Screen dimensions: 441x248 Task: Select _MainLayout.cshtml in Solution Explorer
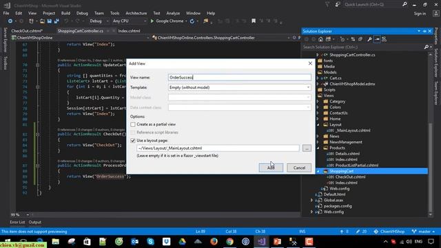353,130
